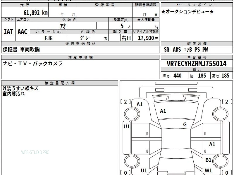Select the 外装色 header
The width and height of the screenshot is (234, 175).
69,20
